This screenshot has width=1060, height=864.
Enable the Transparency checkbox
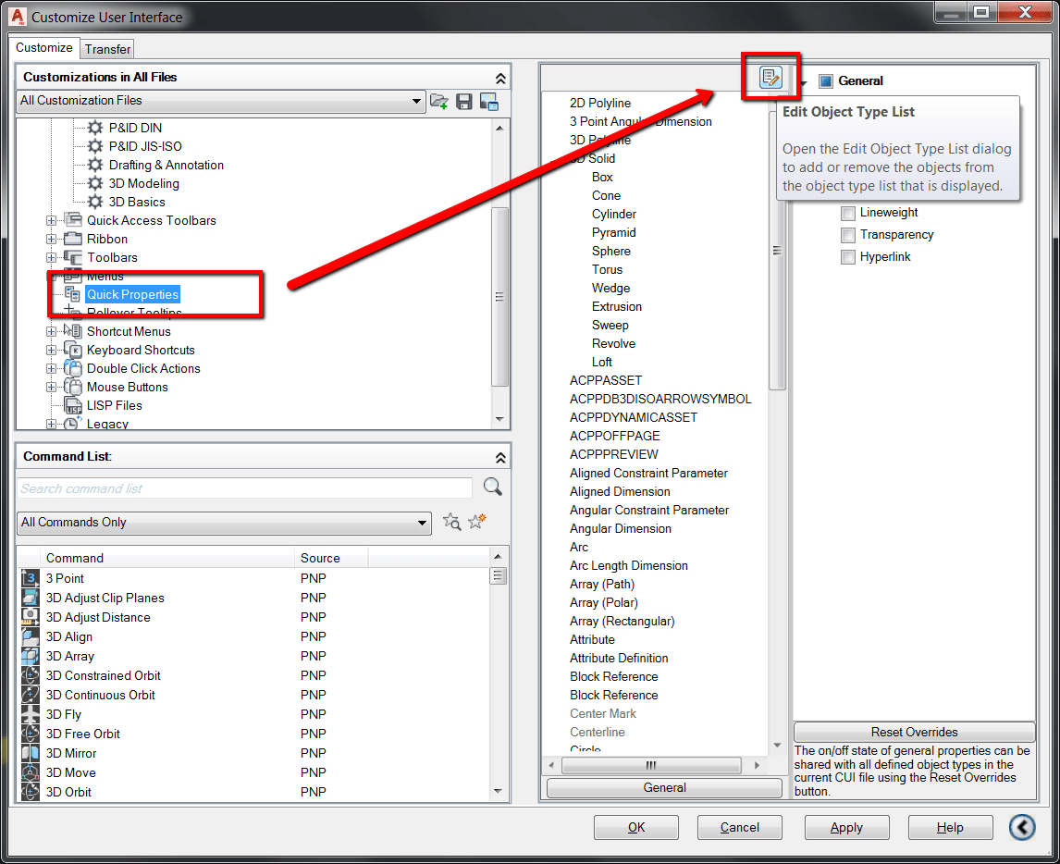pos(847,235)
